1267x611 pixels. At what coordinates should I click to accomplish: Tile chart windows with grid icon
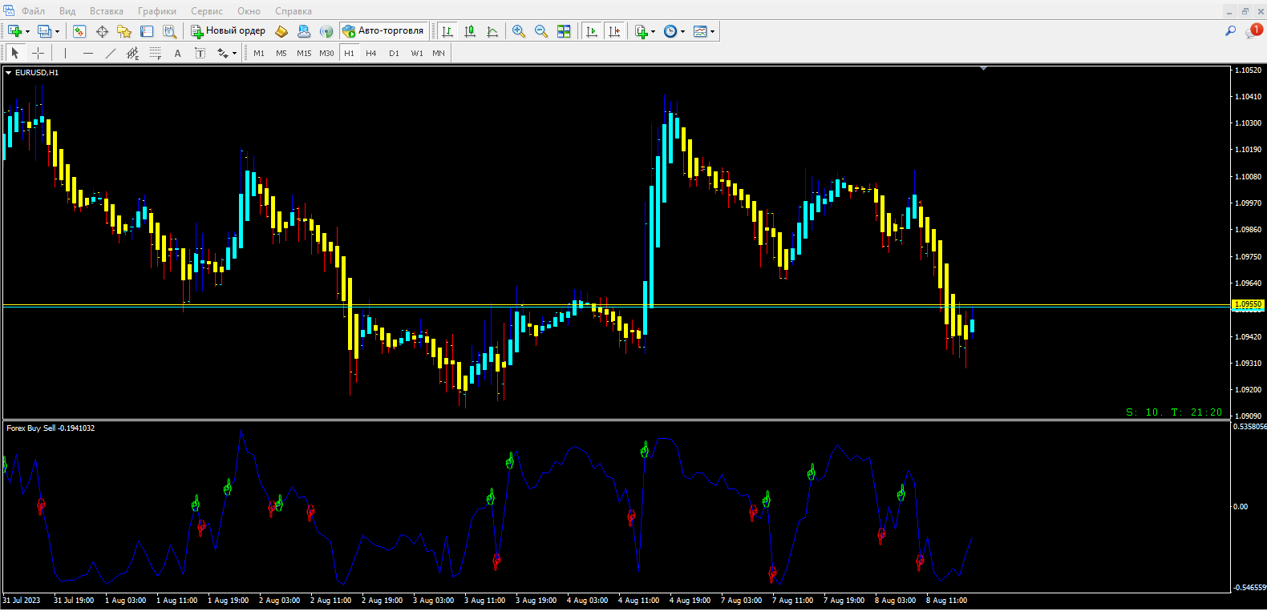coord(564,31)
